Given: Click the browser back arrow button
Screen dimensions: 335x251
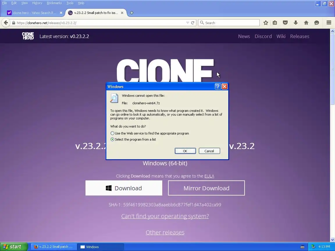Looking at the screenshot, I should (x=6, y=23).
